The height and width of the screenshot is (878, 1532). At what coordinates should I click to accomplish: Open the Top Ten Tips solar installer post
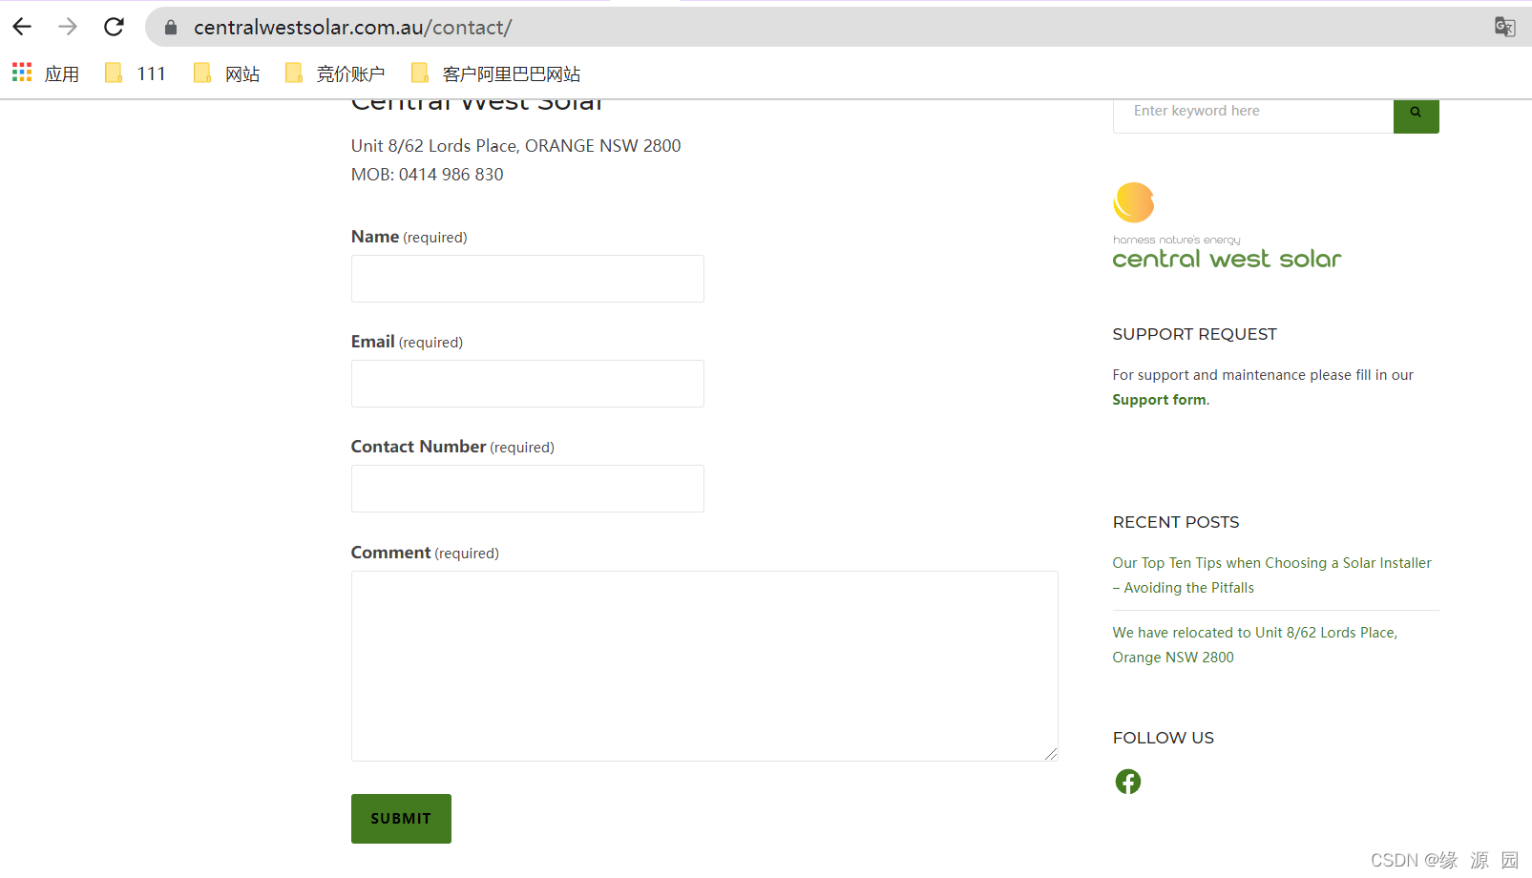click(x=1271, y=575)
